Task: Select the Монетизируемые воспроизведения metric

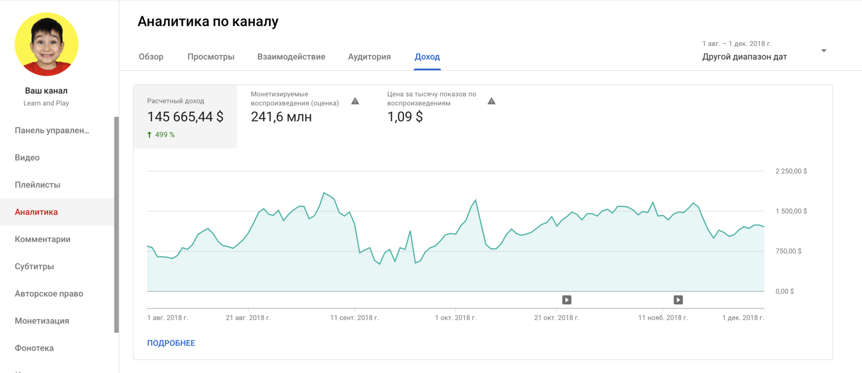Action: pos(295,108)
